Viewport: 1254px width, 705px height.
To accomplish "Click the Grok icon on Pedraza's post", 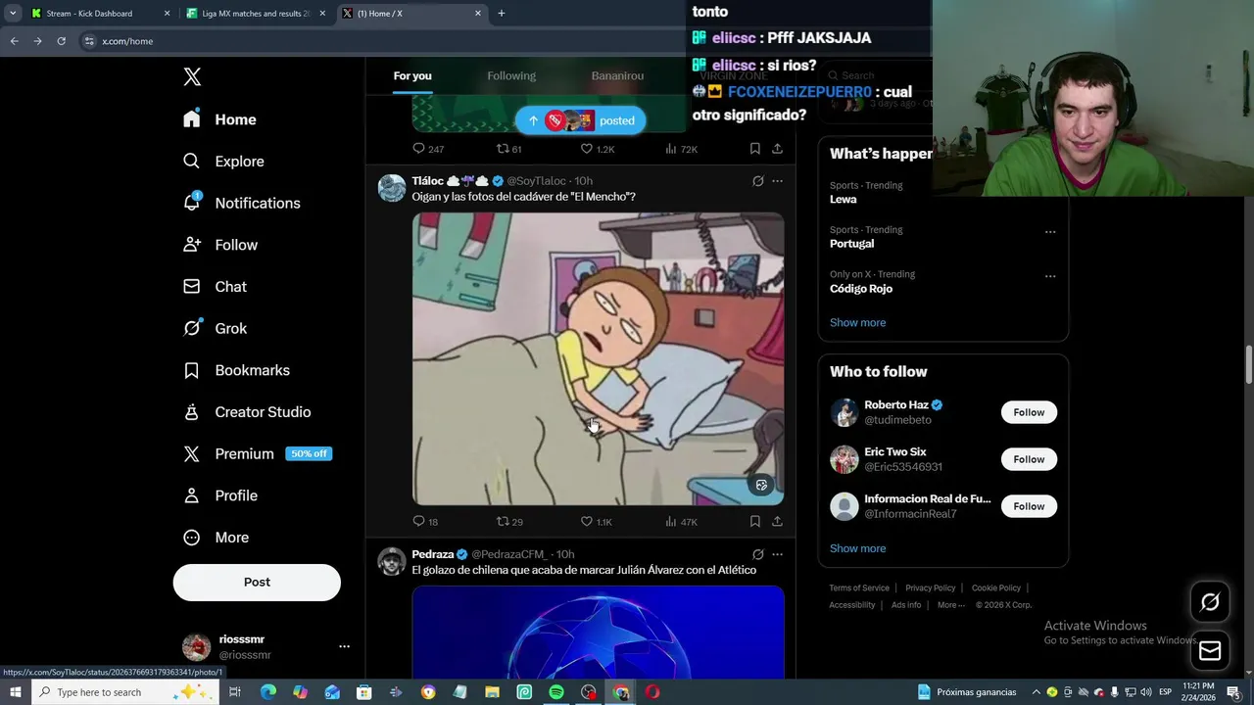I will point(757,554).
